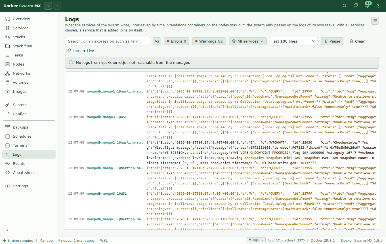Screen dimensions: 386x244
Task: Click the Backups icon in sidebar
Action: click(x=8, y=127)
